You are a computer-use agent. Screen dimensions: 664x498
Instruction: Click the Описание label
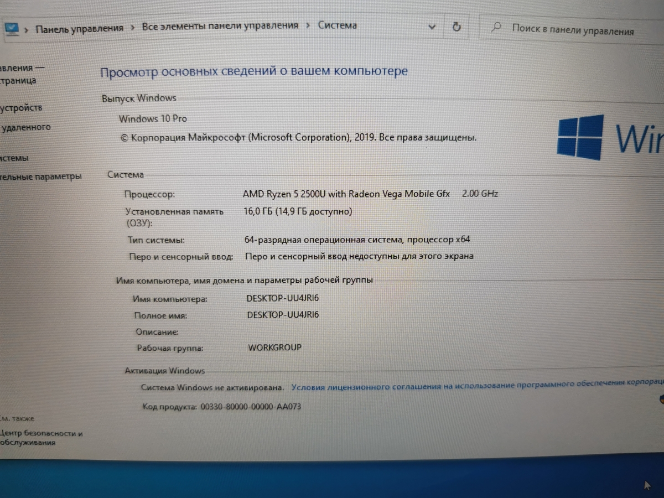[157, 332]
